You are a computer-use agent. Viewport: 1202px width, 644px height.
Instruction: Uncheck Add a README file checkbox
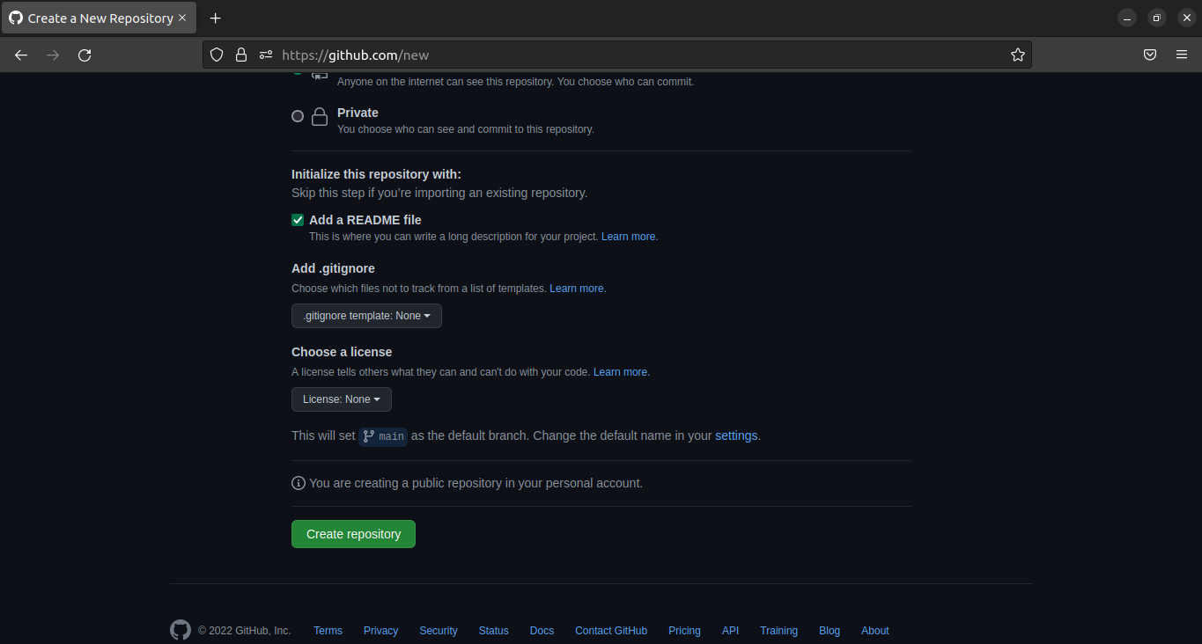298,220
